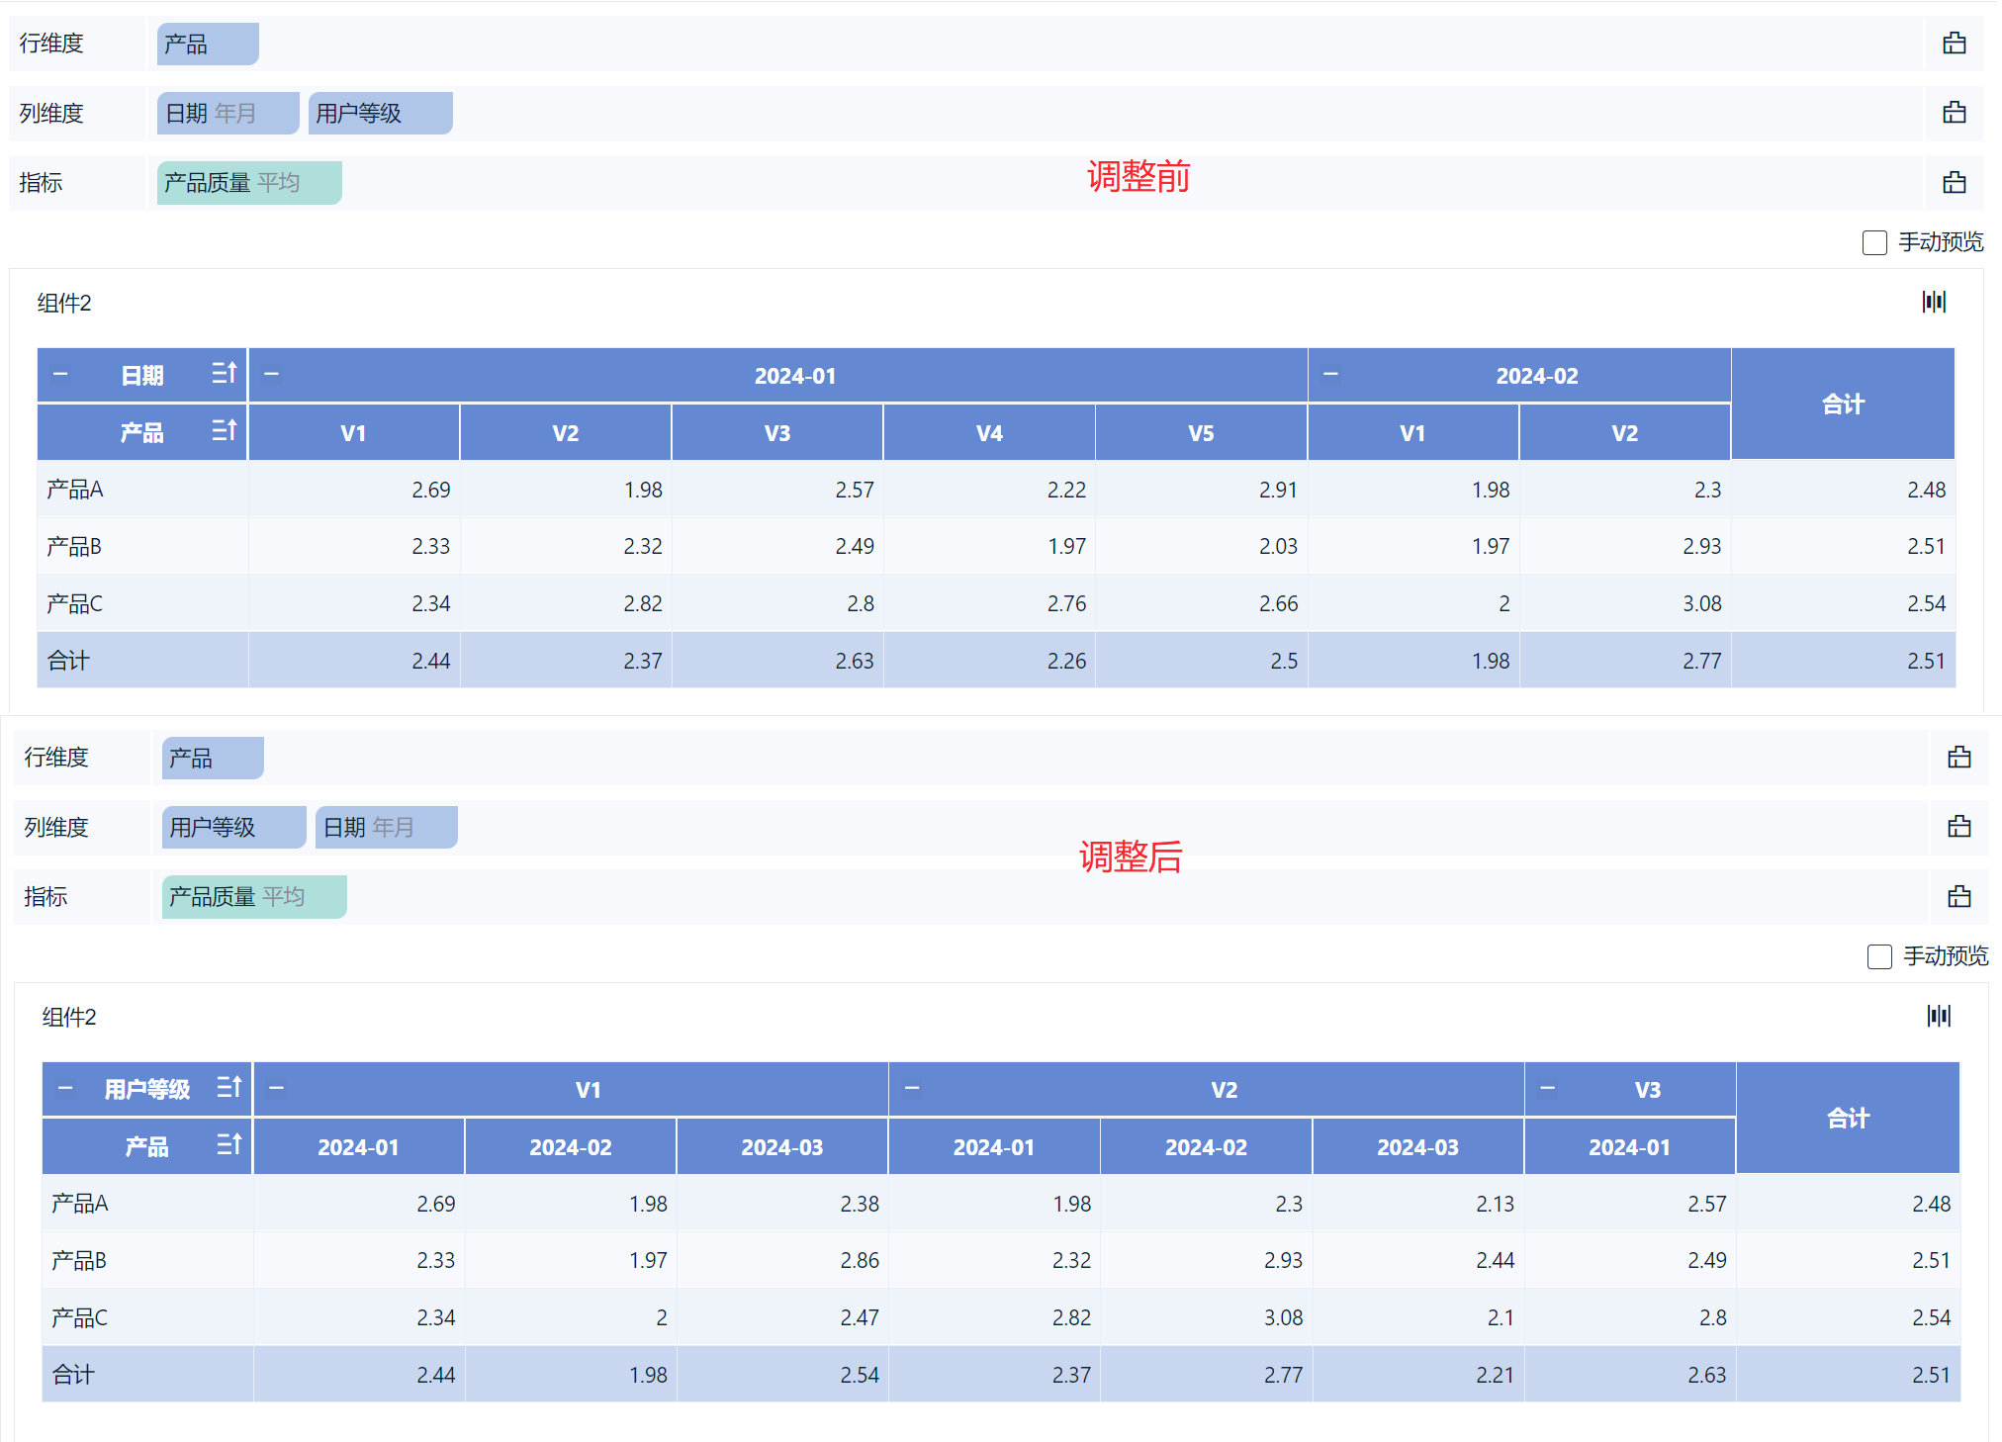The width and height of the screenshot is (2002, 1442).
Task: Collapse the 2024-01 column group
Action: [272, 375]
